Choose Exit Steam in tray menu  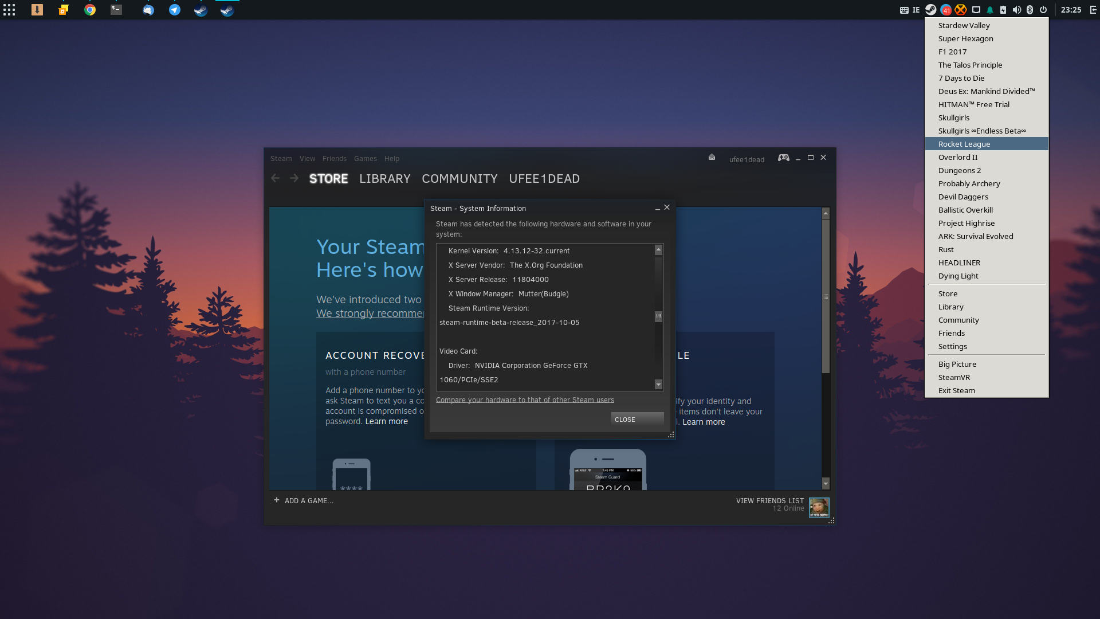[987, 390]
